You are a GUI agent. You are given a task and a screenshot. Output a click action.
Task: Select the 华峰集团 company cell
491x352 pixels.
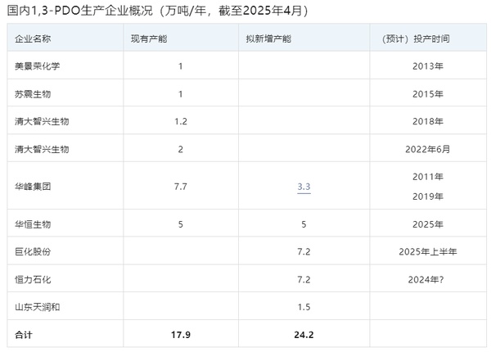(33, 187)
